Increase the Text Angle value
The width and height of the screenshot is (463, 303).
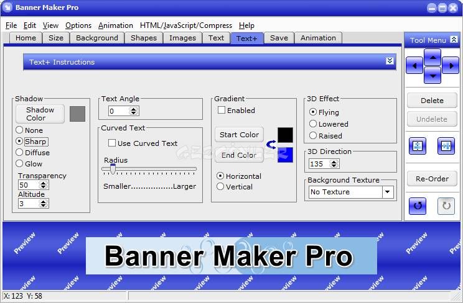pyautogui.click(x=133, y=109)
